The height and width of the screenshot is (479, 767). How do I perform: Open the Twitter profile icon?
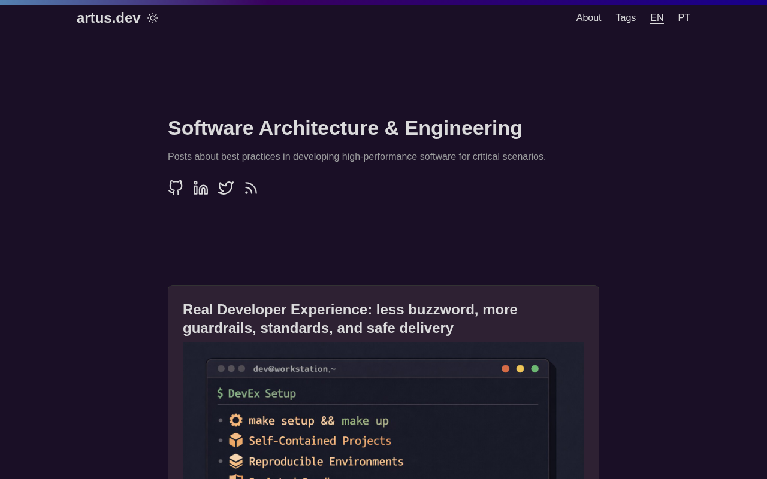click(x=226, y=188)
